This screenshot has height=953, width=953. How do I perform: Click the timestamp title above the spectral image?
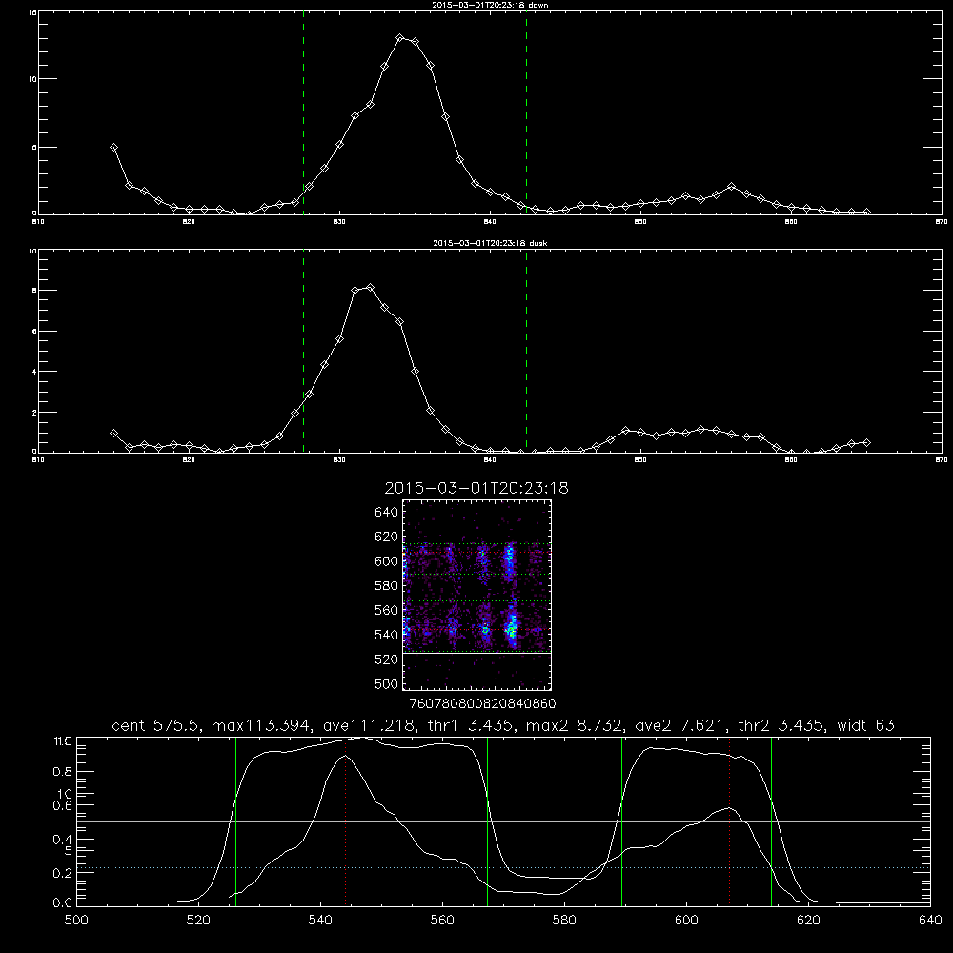[x=476, y=488]
